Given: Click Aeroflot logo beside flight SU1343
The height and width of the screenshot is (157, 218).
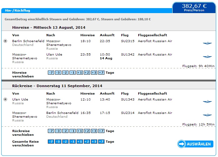Looking at the screenshot, I should (x=207, y=102).
